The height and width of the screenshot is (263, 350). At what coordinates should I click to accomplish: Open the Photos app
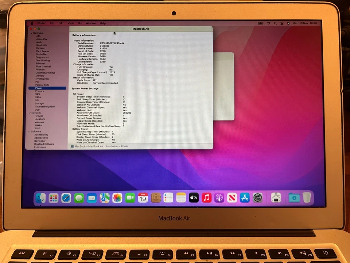click(x=117, y=198)
